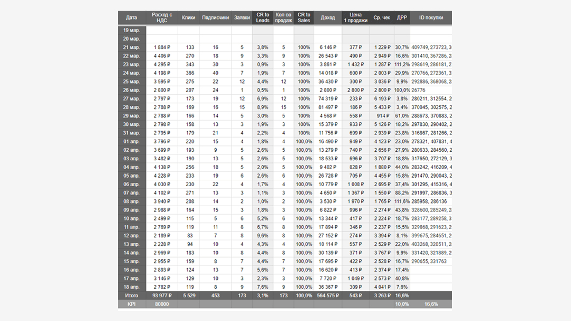Select the Клики column header

click(x=189, y=17)
